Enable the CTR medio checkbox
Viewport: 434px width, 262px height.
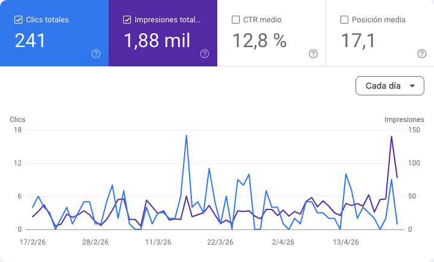pos(235,19)
